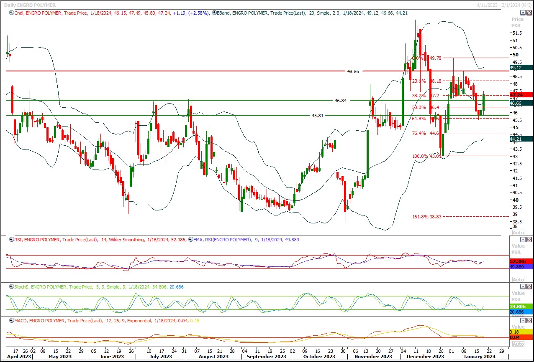
Task: Maximize the MACD indicator pane
Action: [523, 320]
